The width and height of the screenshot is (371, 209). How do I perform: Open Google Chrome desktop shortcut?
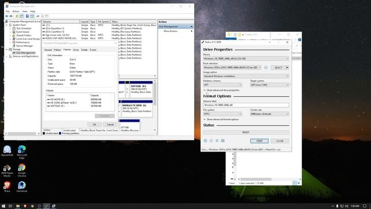[22, 170]
